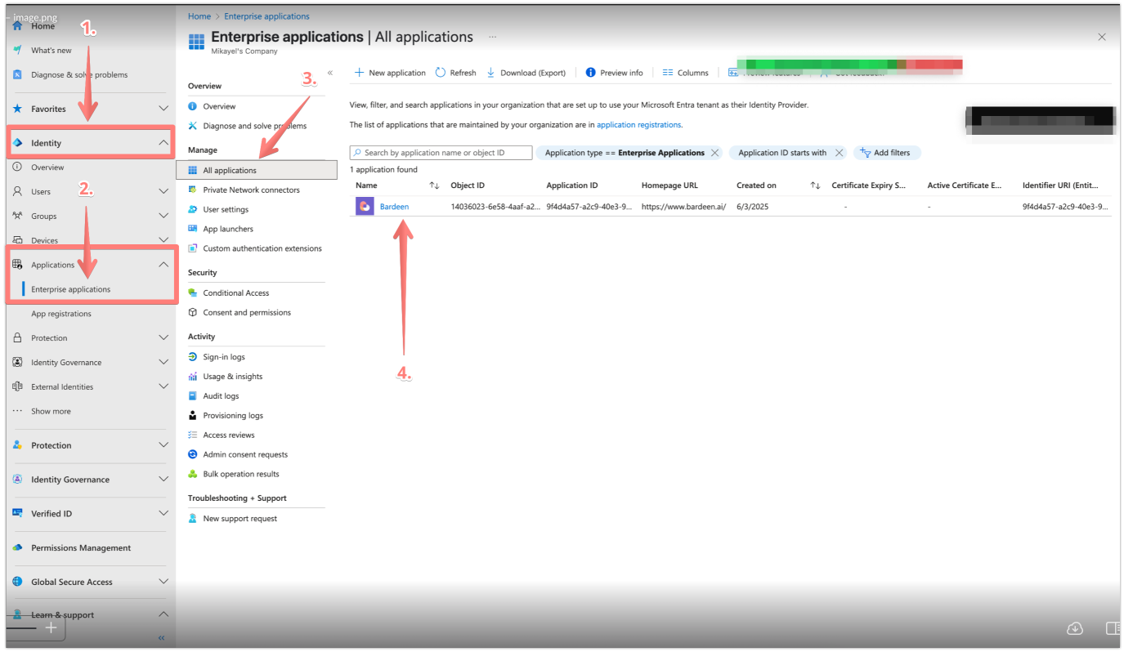Click the Applications grid icon
Screen dimensions: 1124x652
pos(17,265)
